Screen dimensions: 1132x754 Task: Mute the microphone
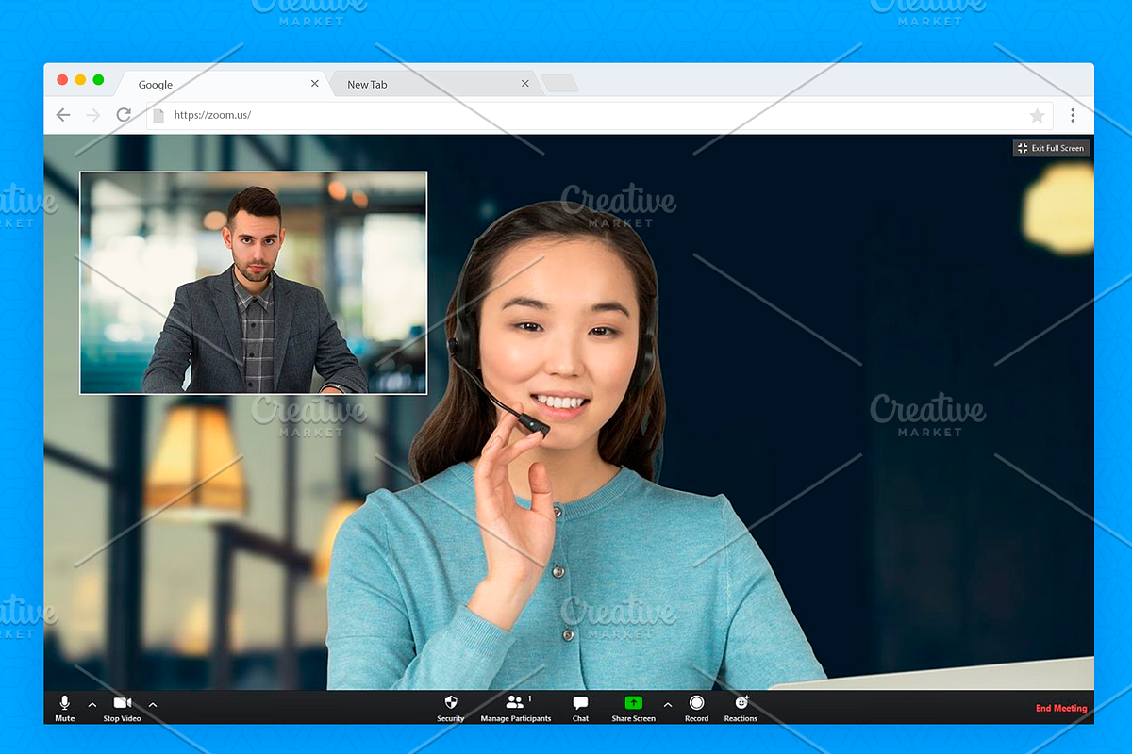point(64,707)
